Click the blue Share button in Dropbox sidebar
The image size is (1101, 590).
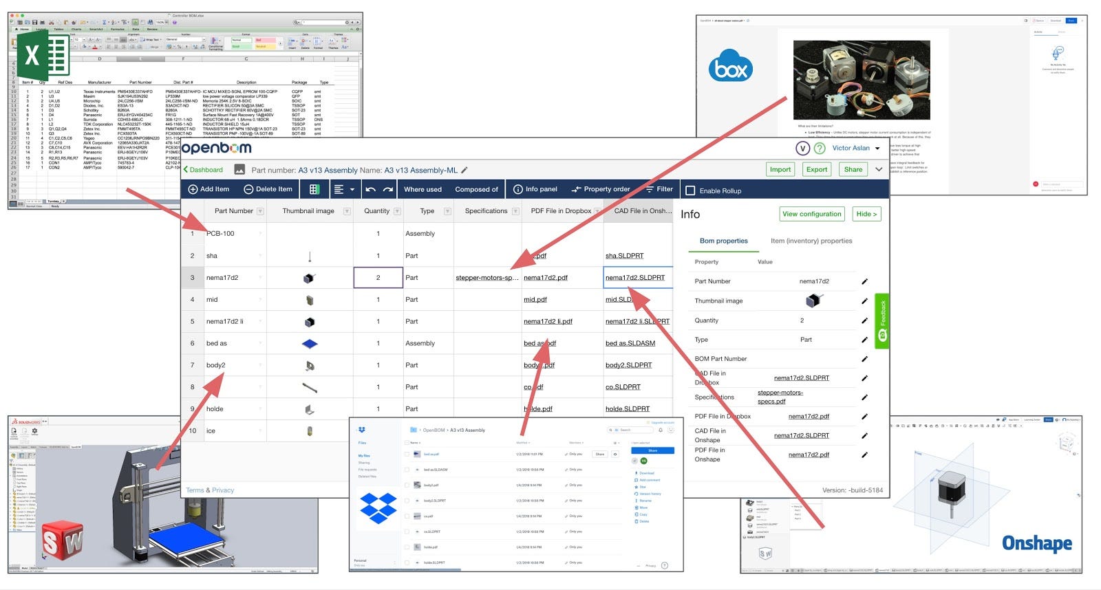(x=652, y=450)
